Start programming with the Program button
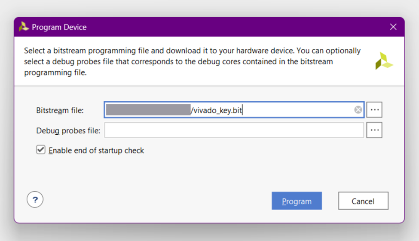The image size is (419, 241). [x=297, y=201]
